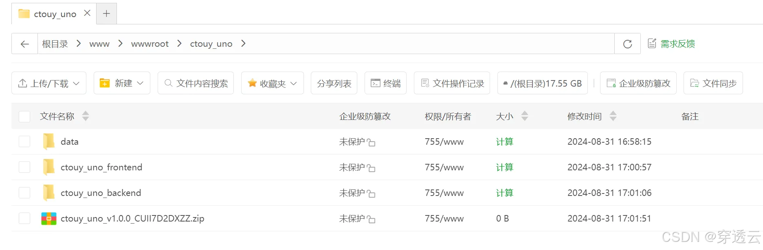Select the ctouy_uno tab

[54, 14]
